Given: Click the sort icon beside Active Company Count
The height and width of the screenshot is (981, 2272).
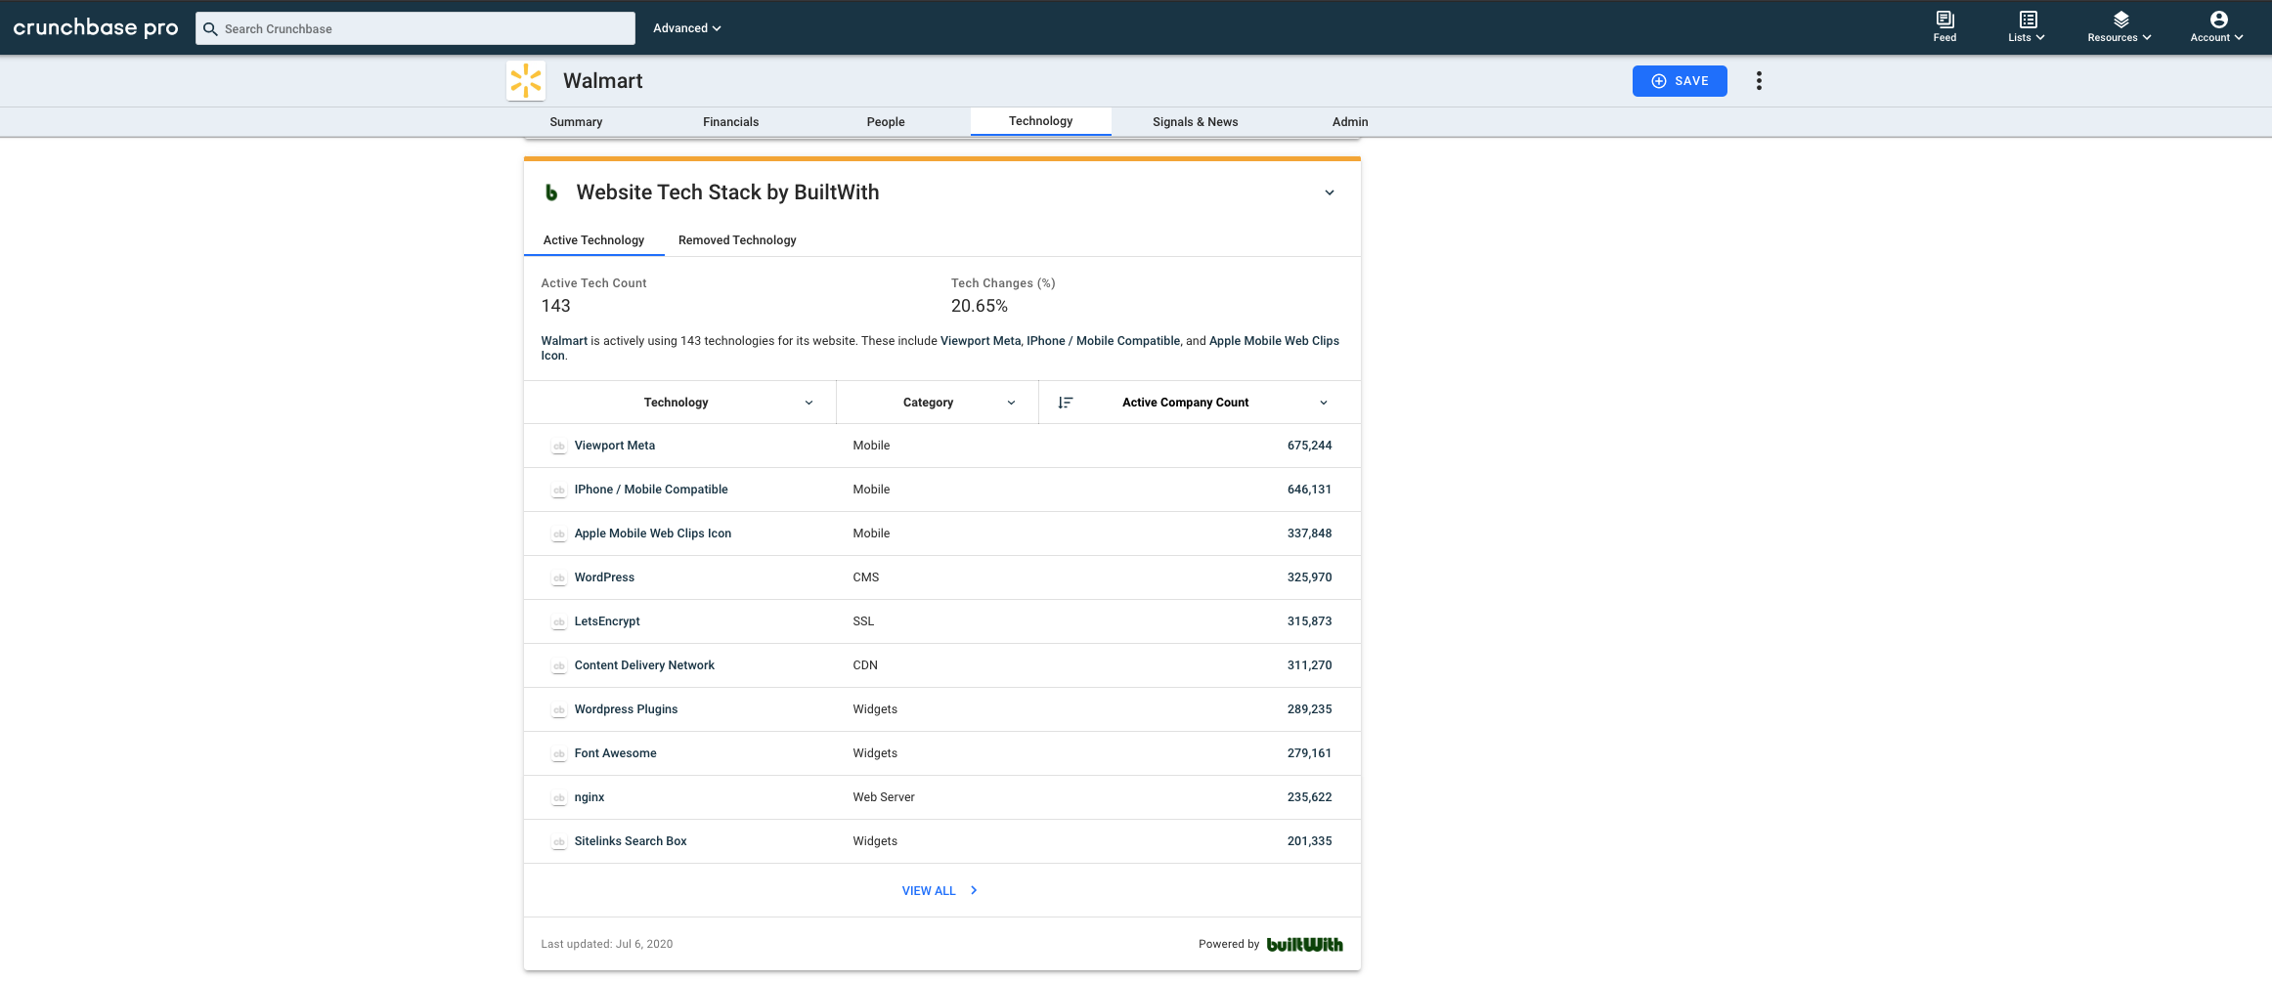Looking at the screenshot, I should pos(1066,403).
